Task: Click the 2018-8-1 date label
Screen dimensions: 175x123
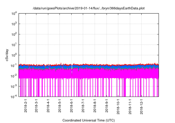Action: pyautogui.click(x=95, y=106)
